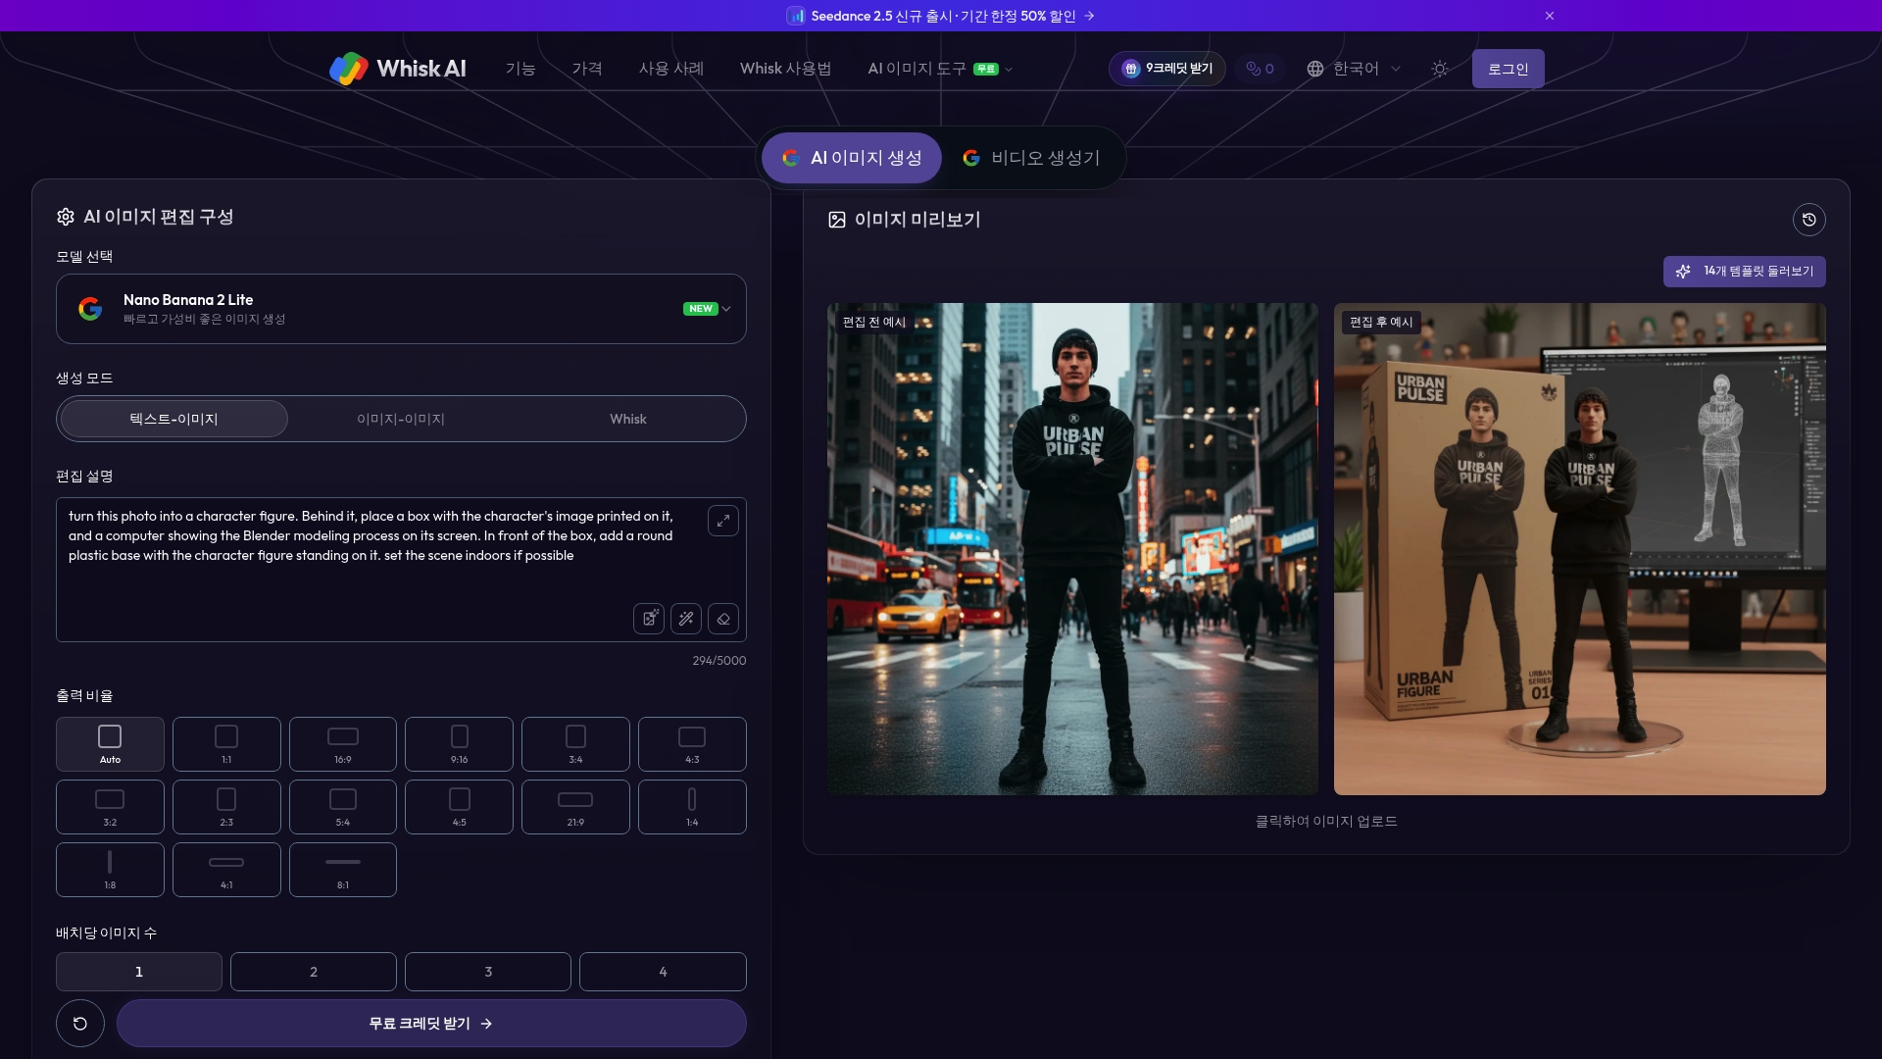
Task: Click 클릭하여 이미지 업로드 upload text
Action: [x=1326, y=822]
